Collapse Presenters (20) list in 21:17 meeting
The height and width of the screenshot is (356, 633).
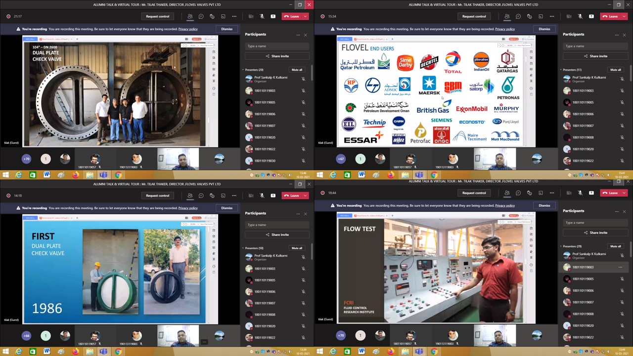pyautogui.click(x=243, y=70)
